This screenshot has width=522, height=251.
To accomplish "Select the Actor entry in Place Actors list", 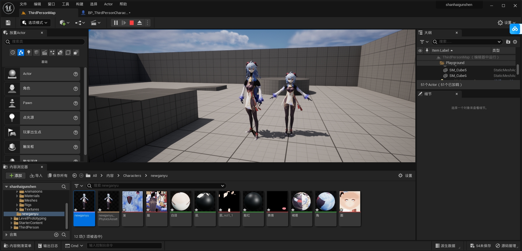I will click(x=42, y=74).
